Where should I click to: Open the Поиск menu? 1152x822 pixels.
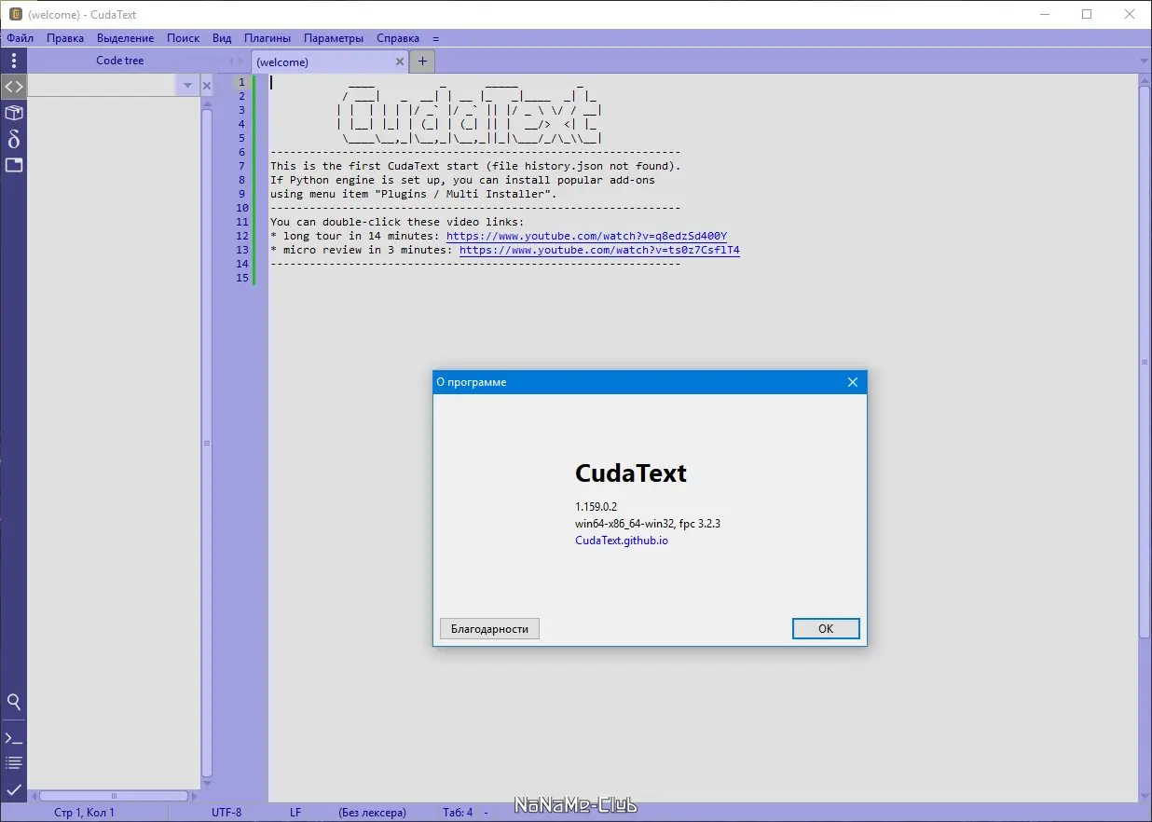tap(184, 38)
